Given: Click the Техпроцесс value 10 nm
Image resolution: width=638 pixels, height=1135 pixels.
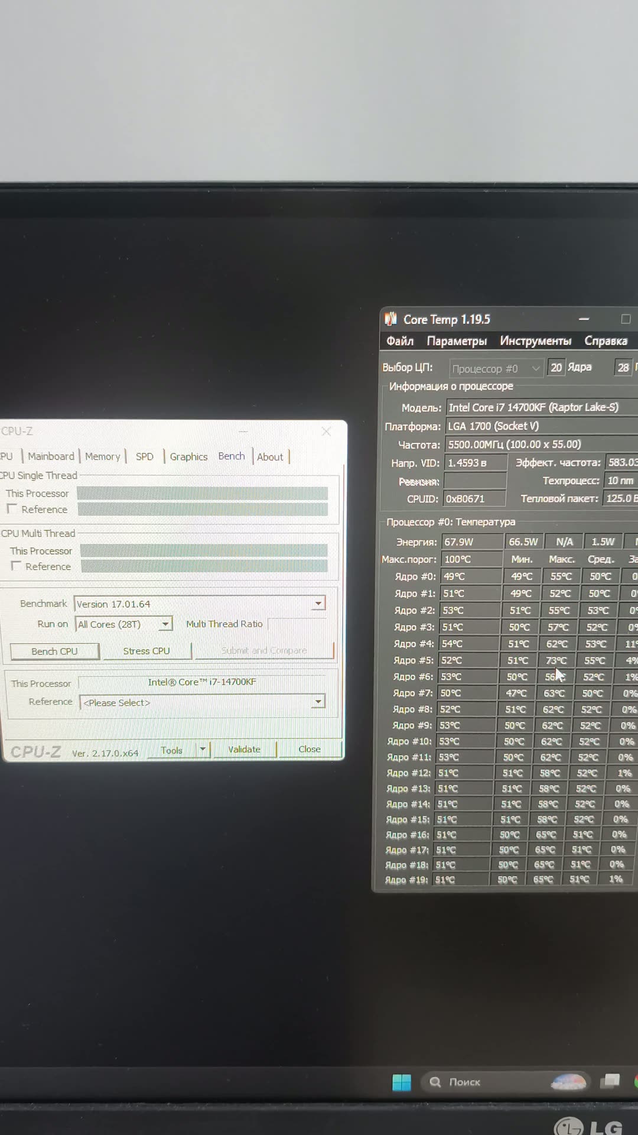Looking at the screenshot, I should click(621, 481).
